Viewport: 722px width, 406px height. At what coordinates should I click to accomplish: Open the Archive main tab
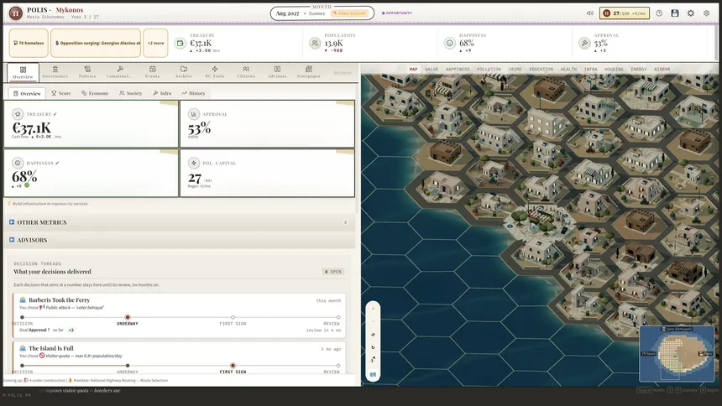pos(183,72)
